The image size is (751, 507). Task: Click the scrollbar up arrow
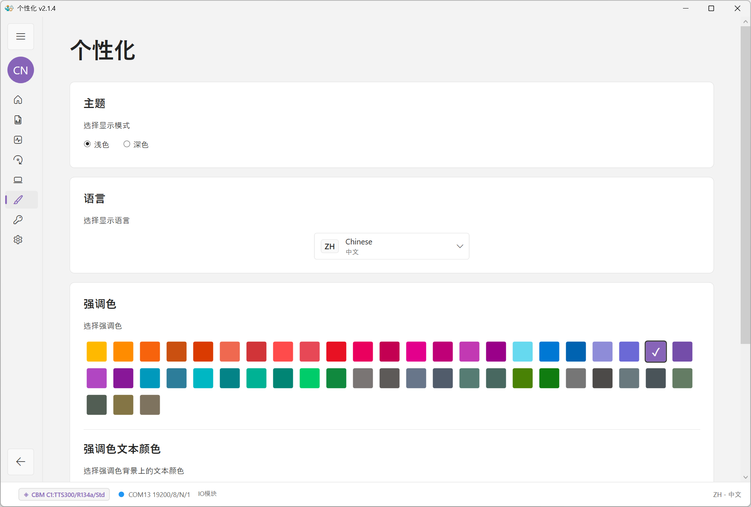point(745,22)
